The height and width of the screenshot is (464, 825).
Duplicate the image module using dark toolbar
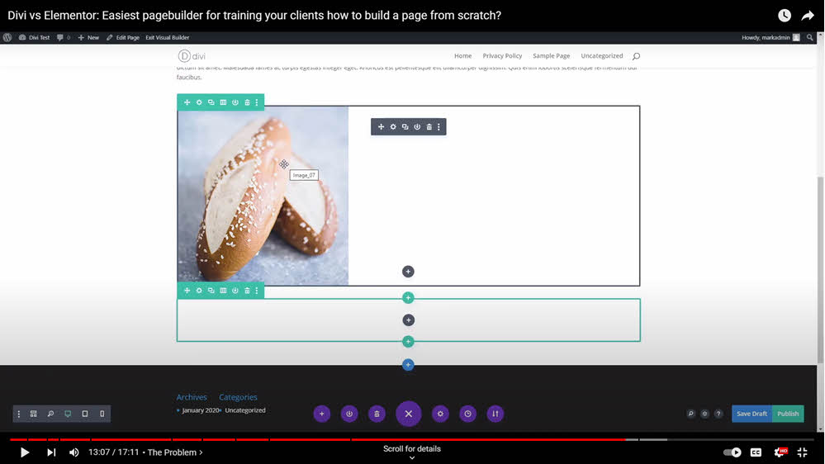click(405, 127)
